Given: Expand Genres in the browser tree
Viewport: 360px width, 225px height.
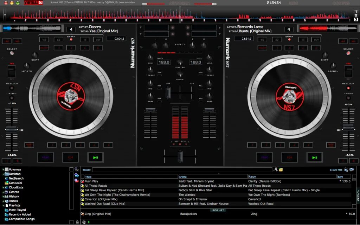Looking at the screenshot, I should point(3,192).
